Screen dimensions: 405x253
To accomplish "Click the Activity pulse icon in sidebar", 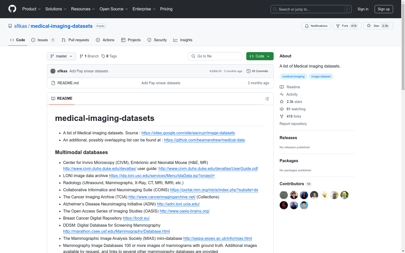I will [x=282, y=94].
